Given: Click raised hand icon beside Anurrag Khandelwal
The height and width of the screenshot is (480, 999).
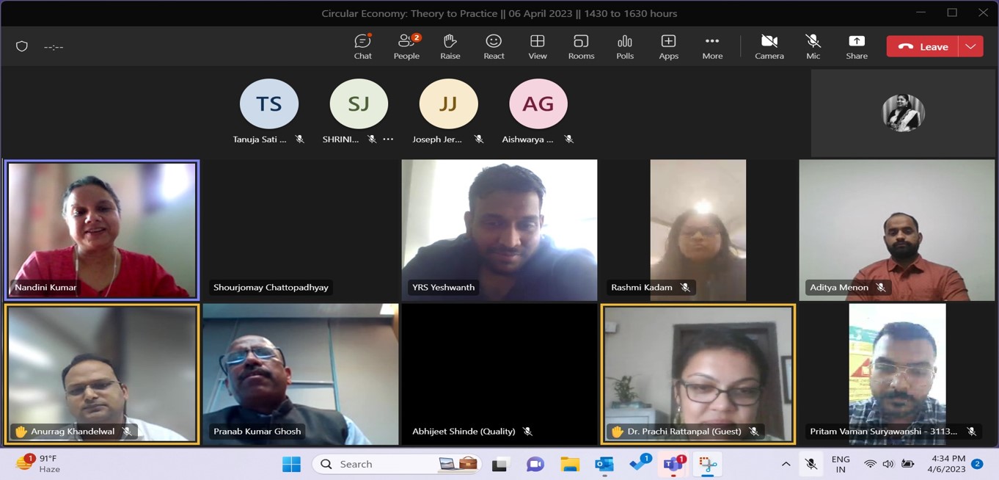Looking at the screenshot, I should coord(21,432).
